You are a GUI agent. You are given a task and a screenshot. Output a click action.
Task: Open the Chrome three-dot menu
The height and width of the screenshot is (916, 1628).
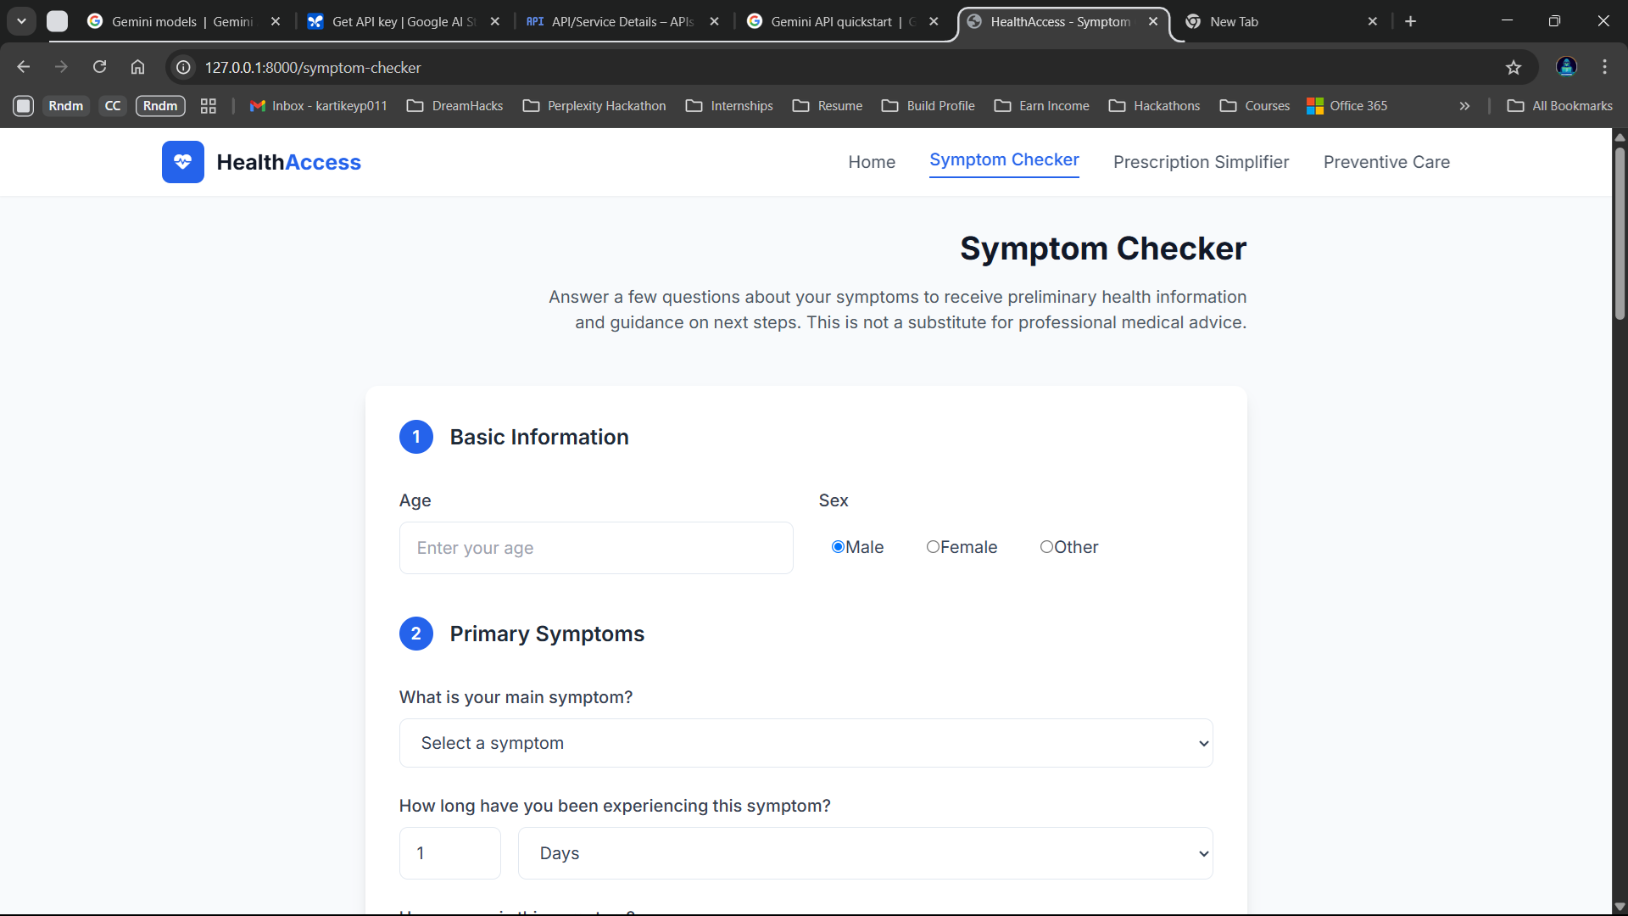pyautogui.click(x=1604, y=67)
